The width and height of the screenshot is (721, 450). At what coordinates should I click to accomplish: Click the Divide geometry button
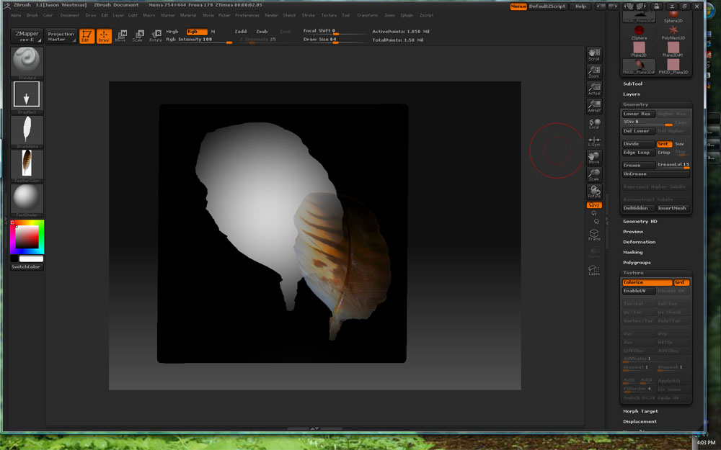point(638,144)
